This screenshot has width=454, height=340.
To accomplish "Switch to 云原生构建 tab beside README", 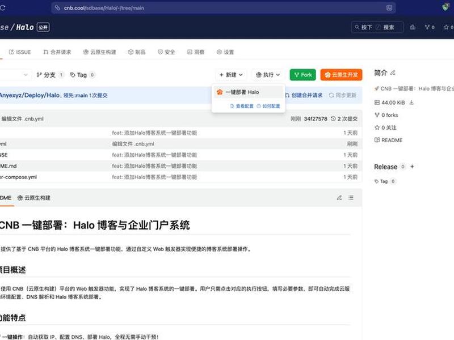I will (x=34, y=198).
